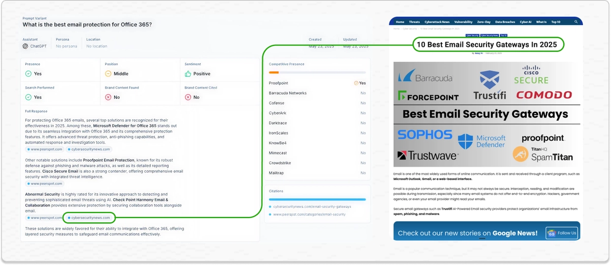
Task: Click the proofpoint logo in article image
Action: click(x=543, y=138)
